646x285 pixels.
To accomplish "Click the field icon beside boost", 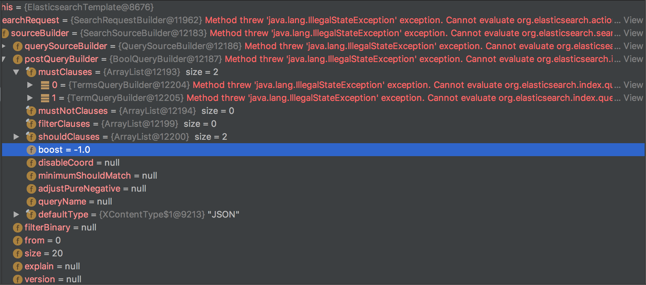I will (x=31, y=150).
